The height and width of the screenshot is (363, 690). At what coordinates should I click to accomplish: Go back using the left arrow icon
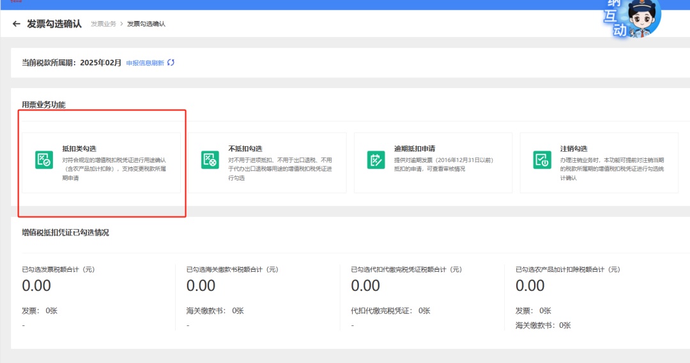[16, 24]
